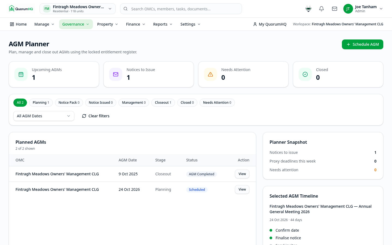Click the Upcoming AGMs calendar icon

(21, 74)
